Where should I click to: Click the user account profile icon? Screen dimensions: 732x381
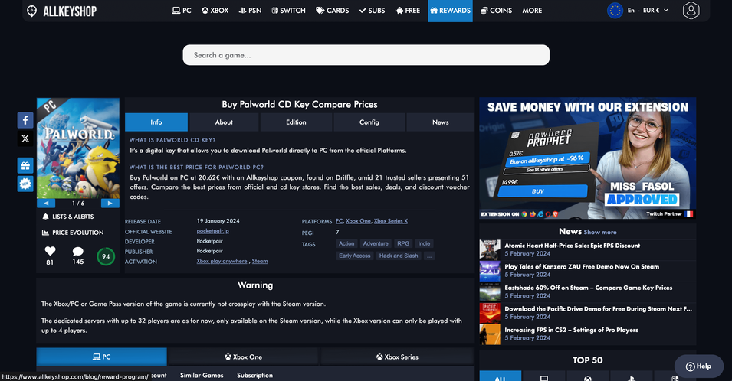point(691,11)
